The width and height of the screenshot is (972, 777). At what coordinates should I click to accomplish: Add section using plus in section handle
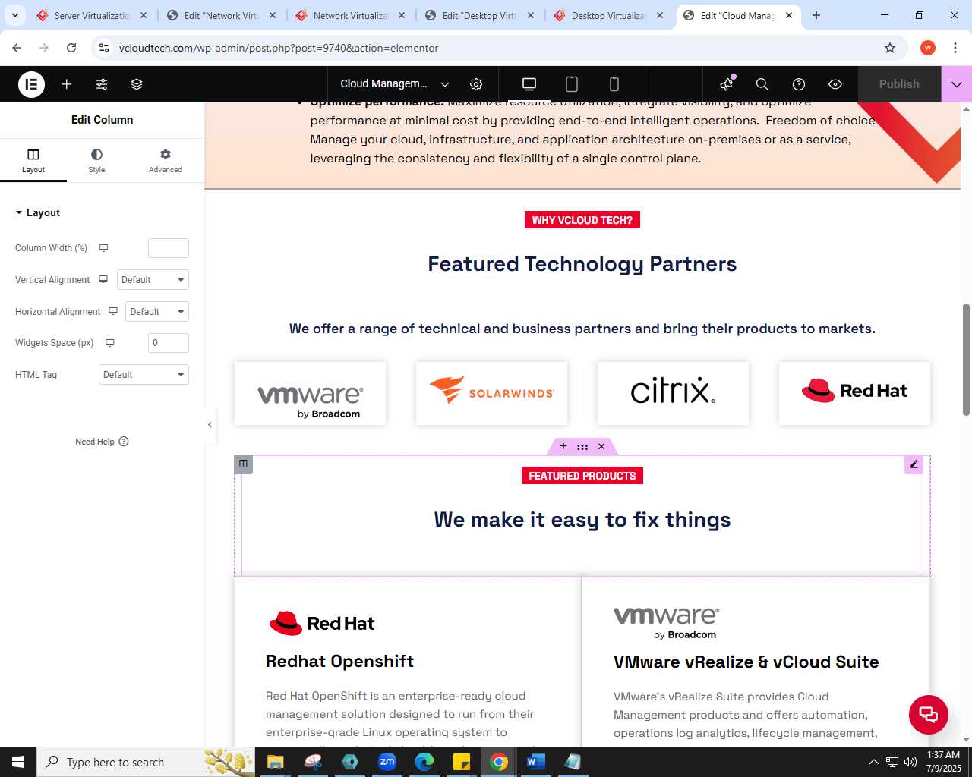point(563,447)
